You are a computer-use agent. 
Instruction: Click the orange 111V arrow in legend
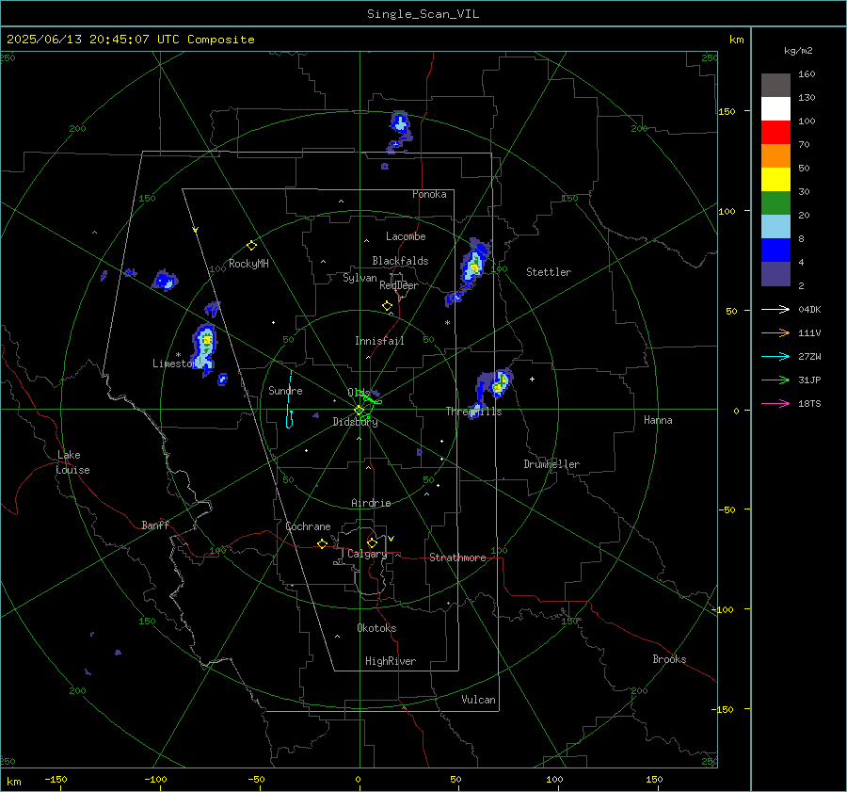pos(775,333)
